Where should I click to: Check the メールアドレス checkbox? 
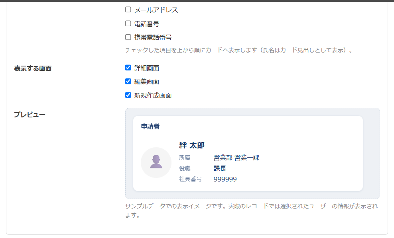[128, 10]
